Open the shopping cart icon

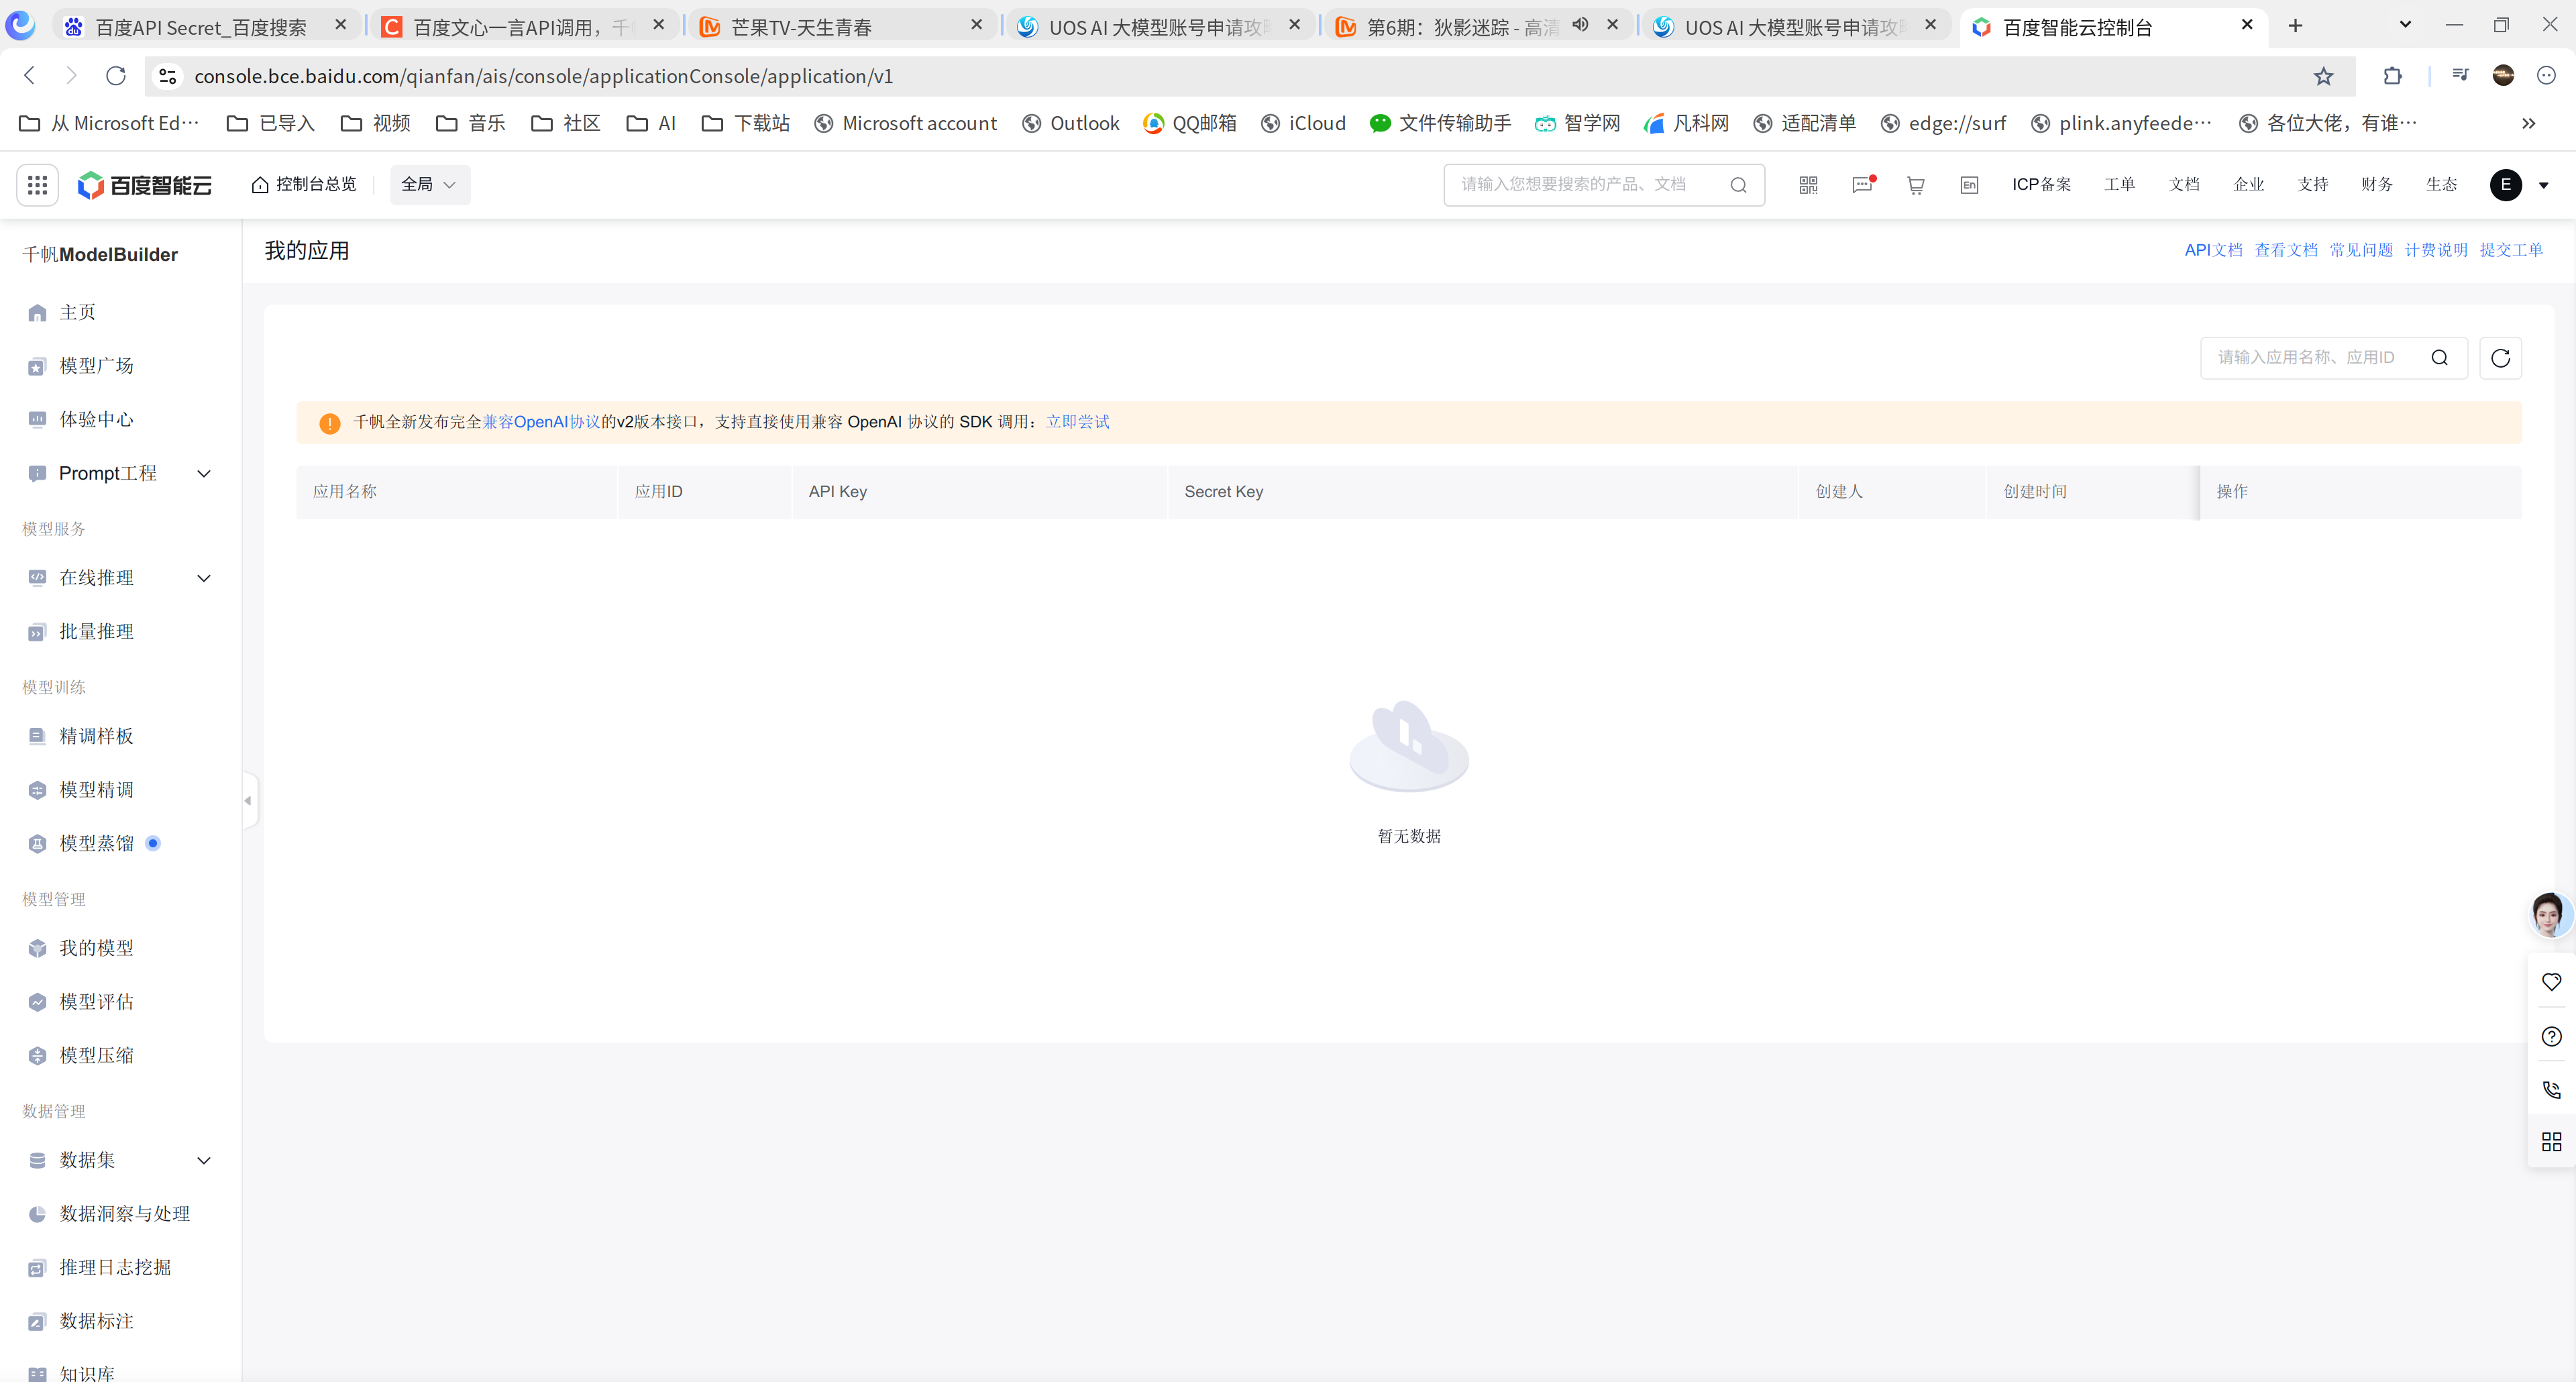coord(1916,185)
